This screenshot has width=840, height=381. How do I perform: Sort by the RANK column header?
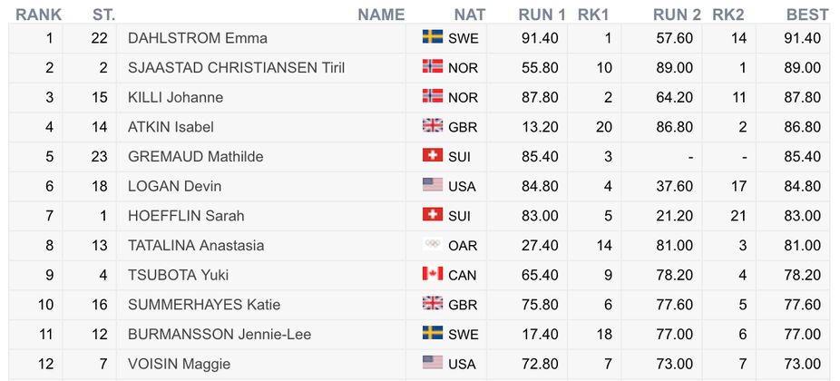pos(39,15)
